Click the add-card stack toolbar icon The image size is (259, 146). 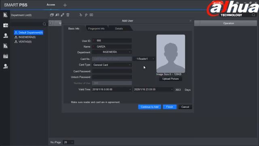click(x=52, y=15)
